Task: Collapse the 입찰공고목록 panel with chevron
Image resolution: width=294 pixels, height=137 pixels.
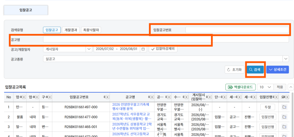Action: coord(291,87)
